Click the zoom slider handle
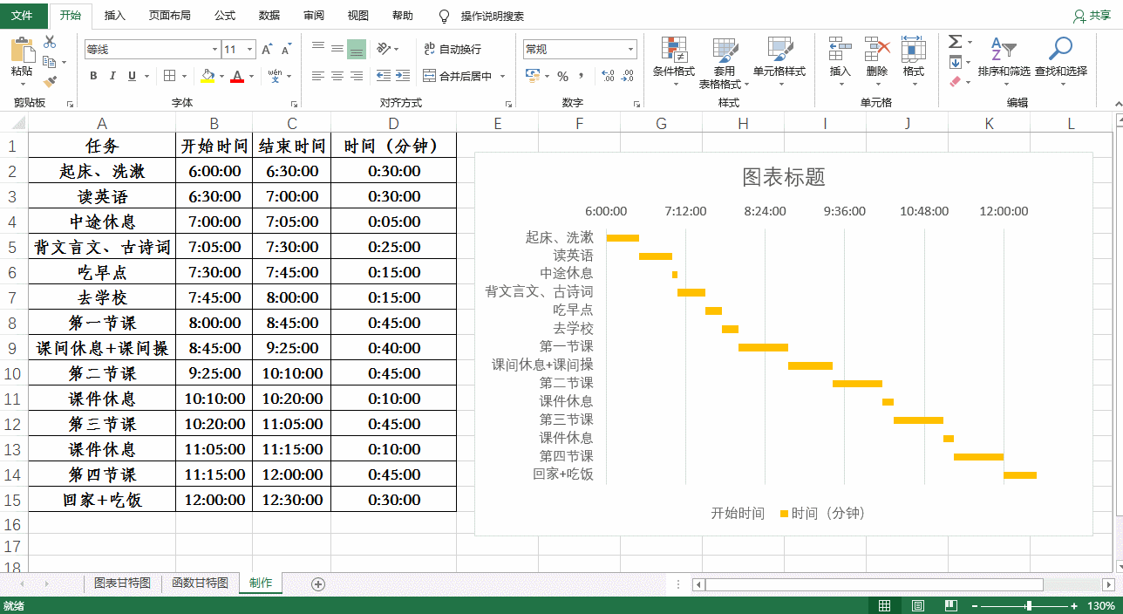Screen dimensions: 1123x614 (x=1030, y=605)
